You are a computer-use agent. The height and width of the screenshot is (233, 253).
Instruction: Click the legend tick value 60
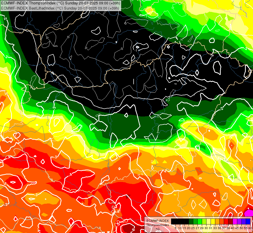tap(250, 228)
